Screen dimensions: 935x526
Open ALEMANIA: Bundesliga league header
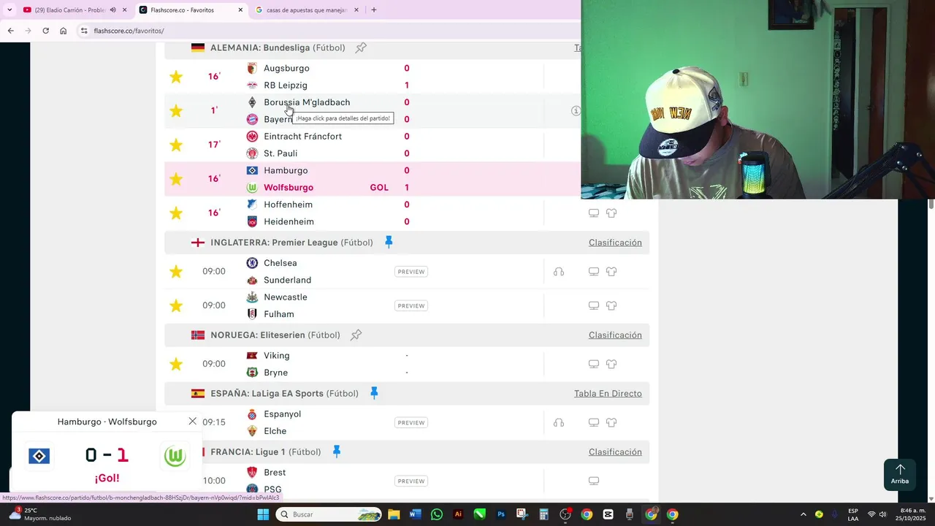coord(278,48)
